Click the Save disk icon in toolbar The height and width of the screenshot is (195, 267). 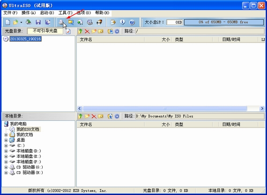point(38,22)
